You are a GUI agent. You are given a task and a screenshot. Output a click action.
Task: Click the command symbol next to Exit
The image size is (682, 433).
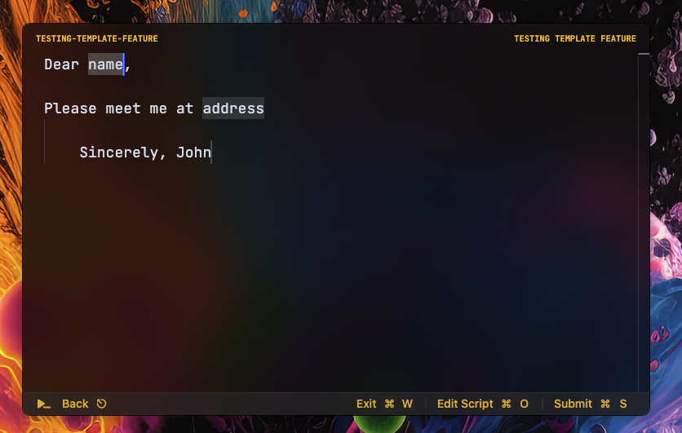389,404
